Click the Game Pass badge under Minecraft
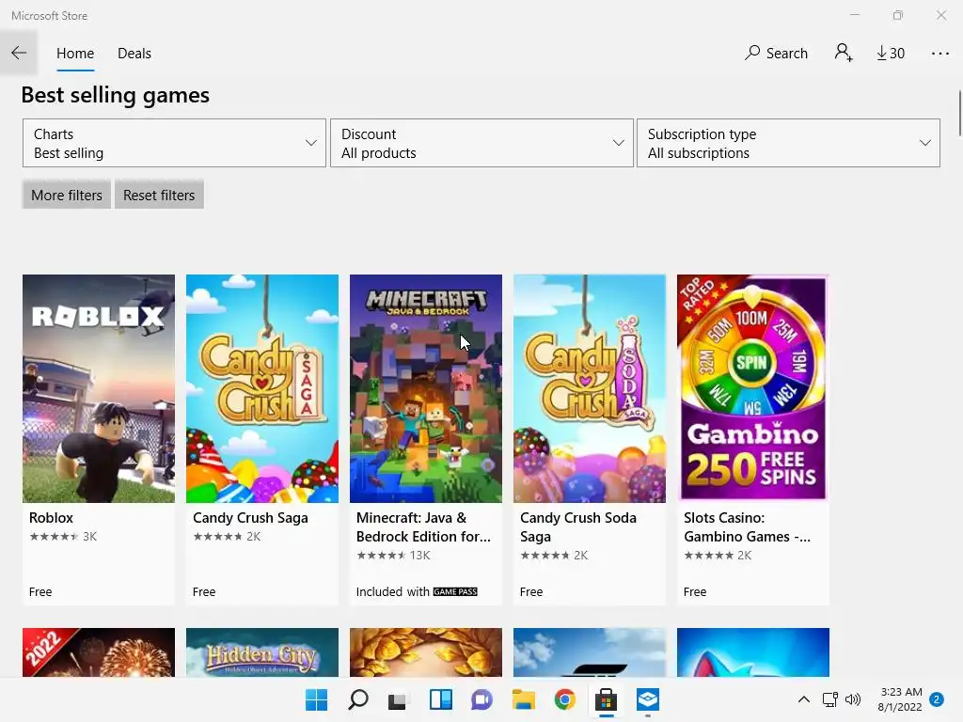 tap(455, 592)
